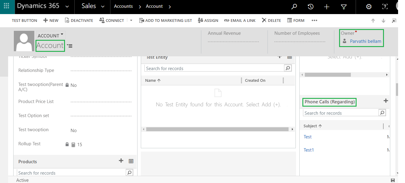Sort Test Entity by Created On
Image resolution: width=405 pixels, height=183 pixels.
(255, 80)
